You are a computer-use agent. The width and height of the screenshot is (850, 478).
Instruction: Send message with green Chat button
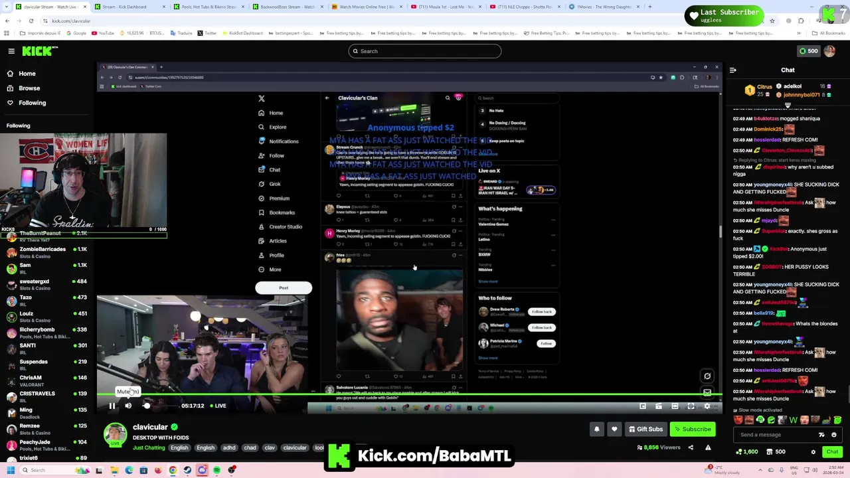click(832, 452)
